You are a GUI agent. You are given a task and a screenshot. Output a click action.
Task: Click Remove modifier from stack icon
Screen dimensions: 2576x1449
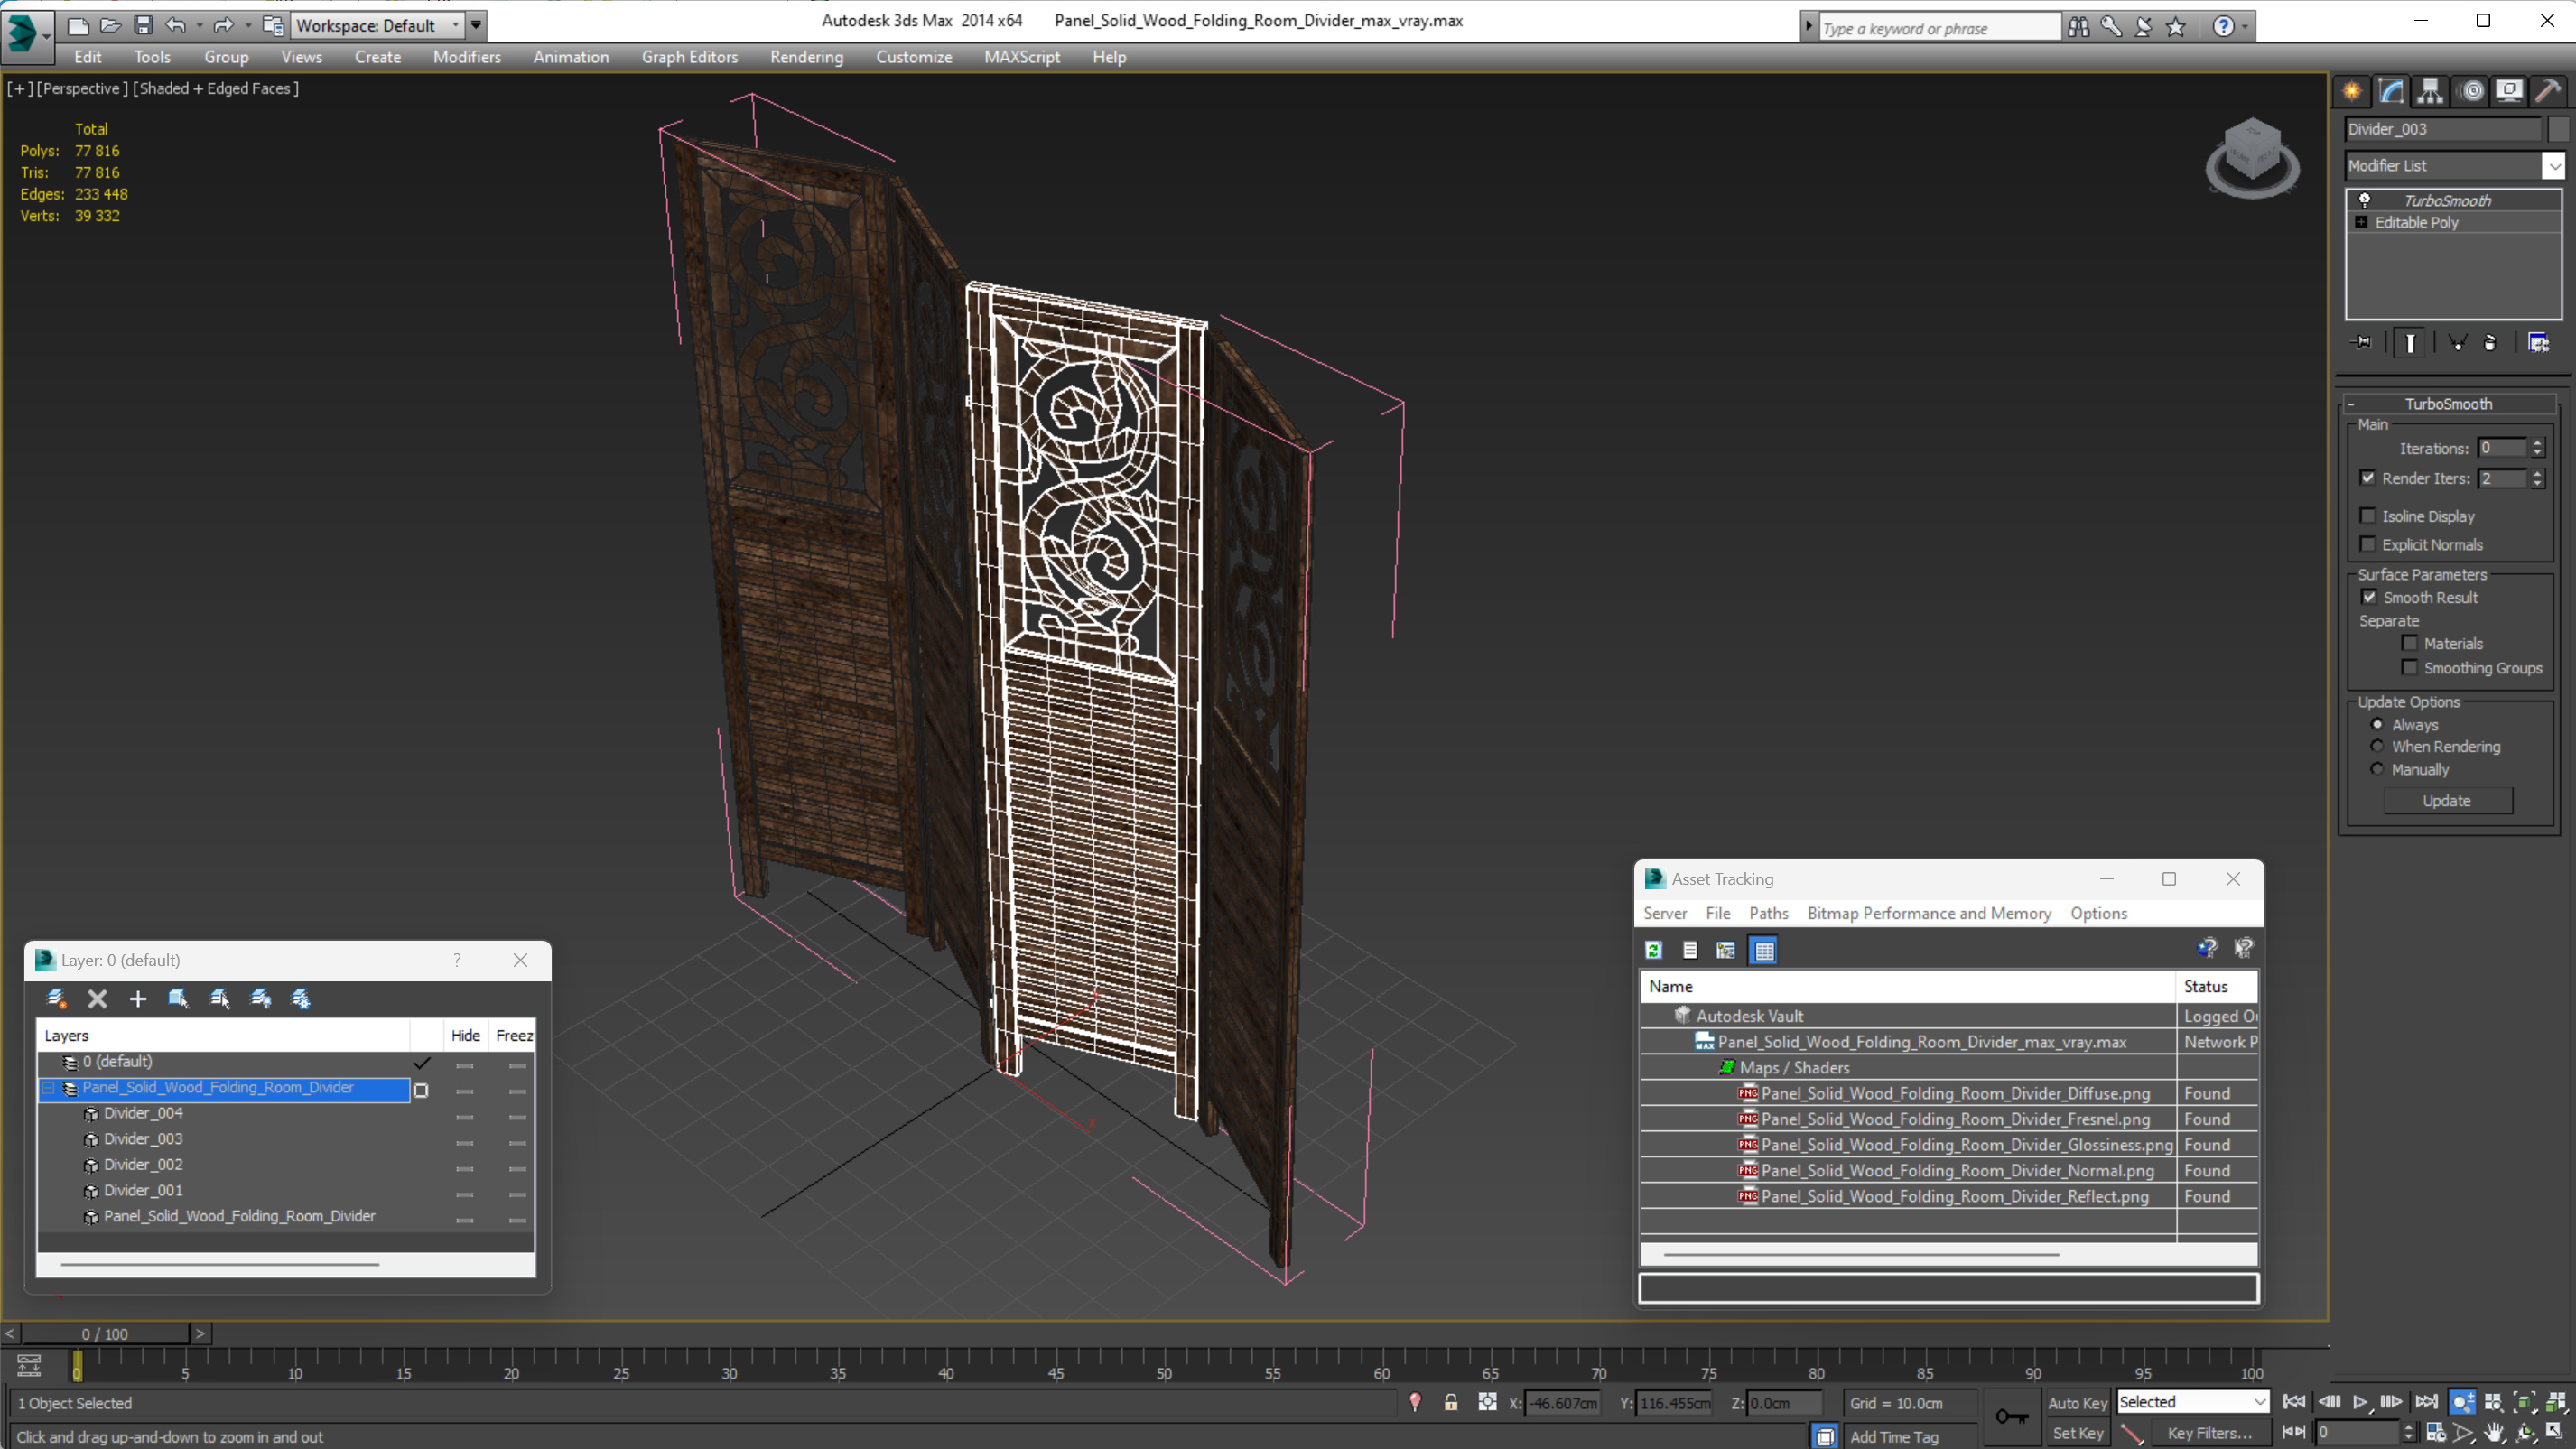(2490, 343)
